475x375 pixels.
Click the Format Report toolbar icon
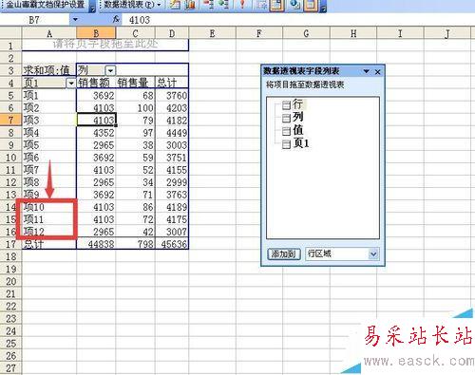coord(175,5)
